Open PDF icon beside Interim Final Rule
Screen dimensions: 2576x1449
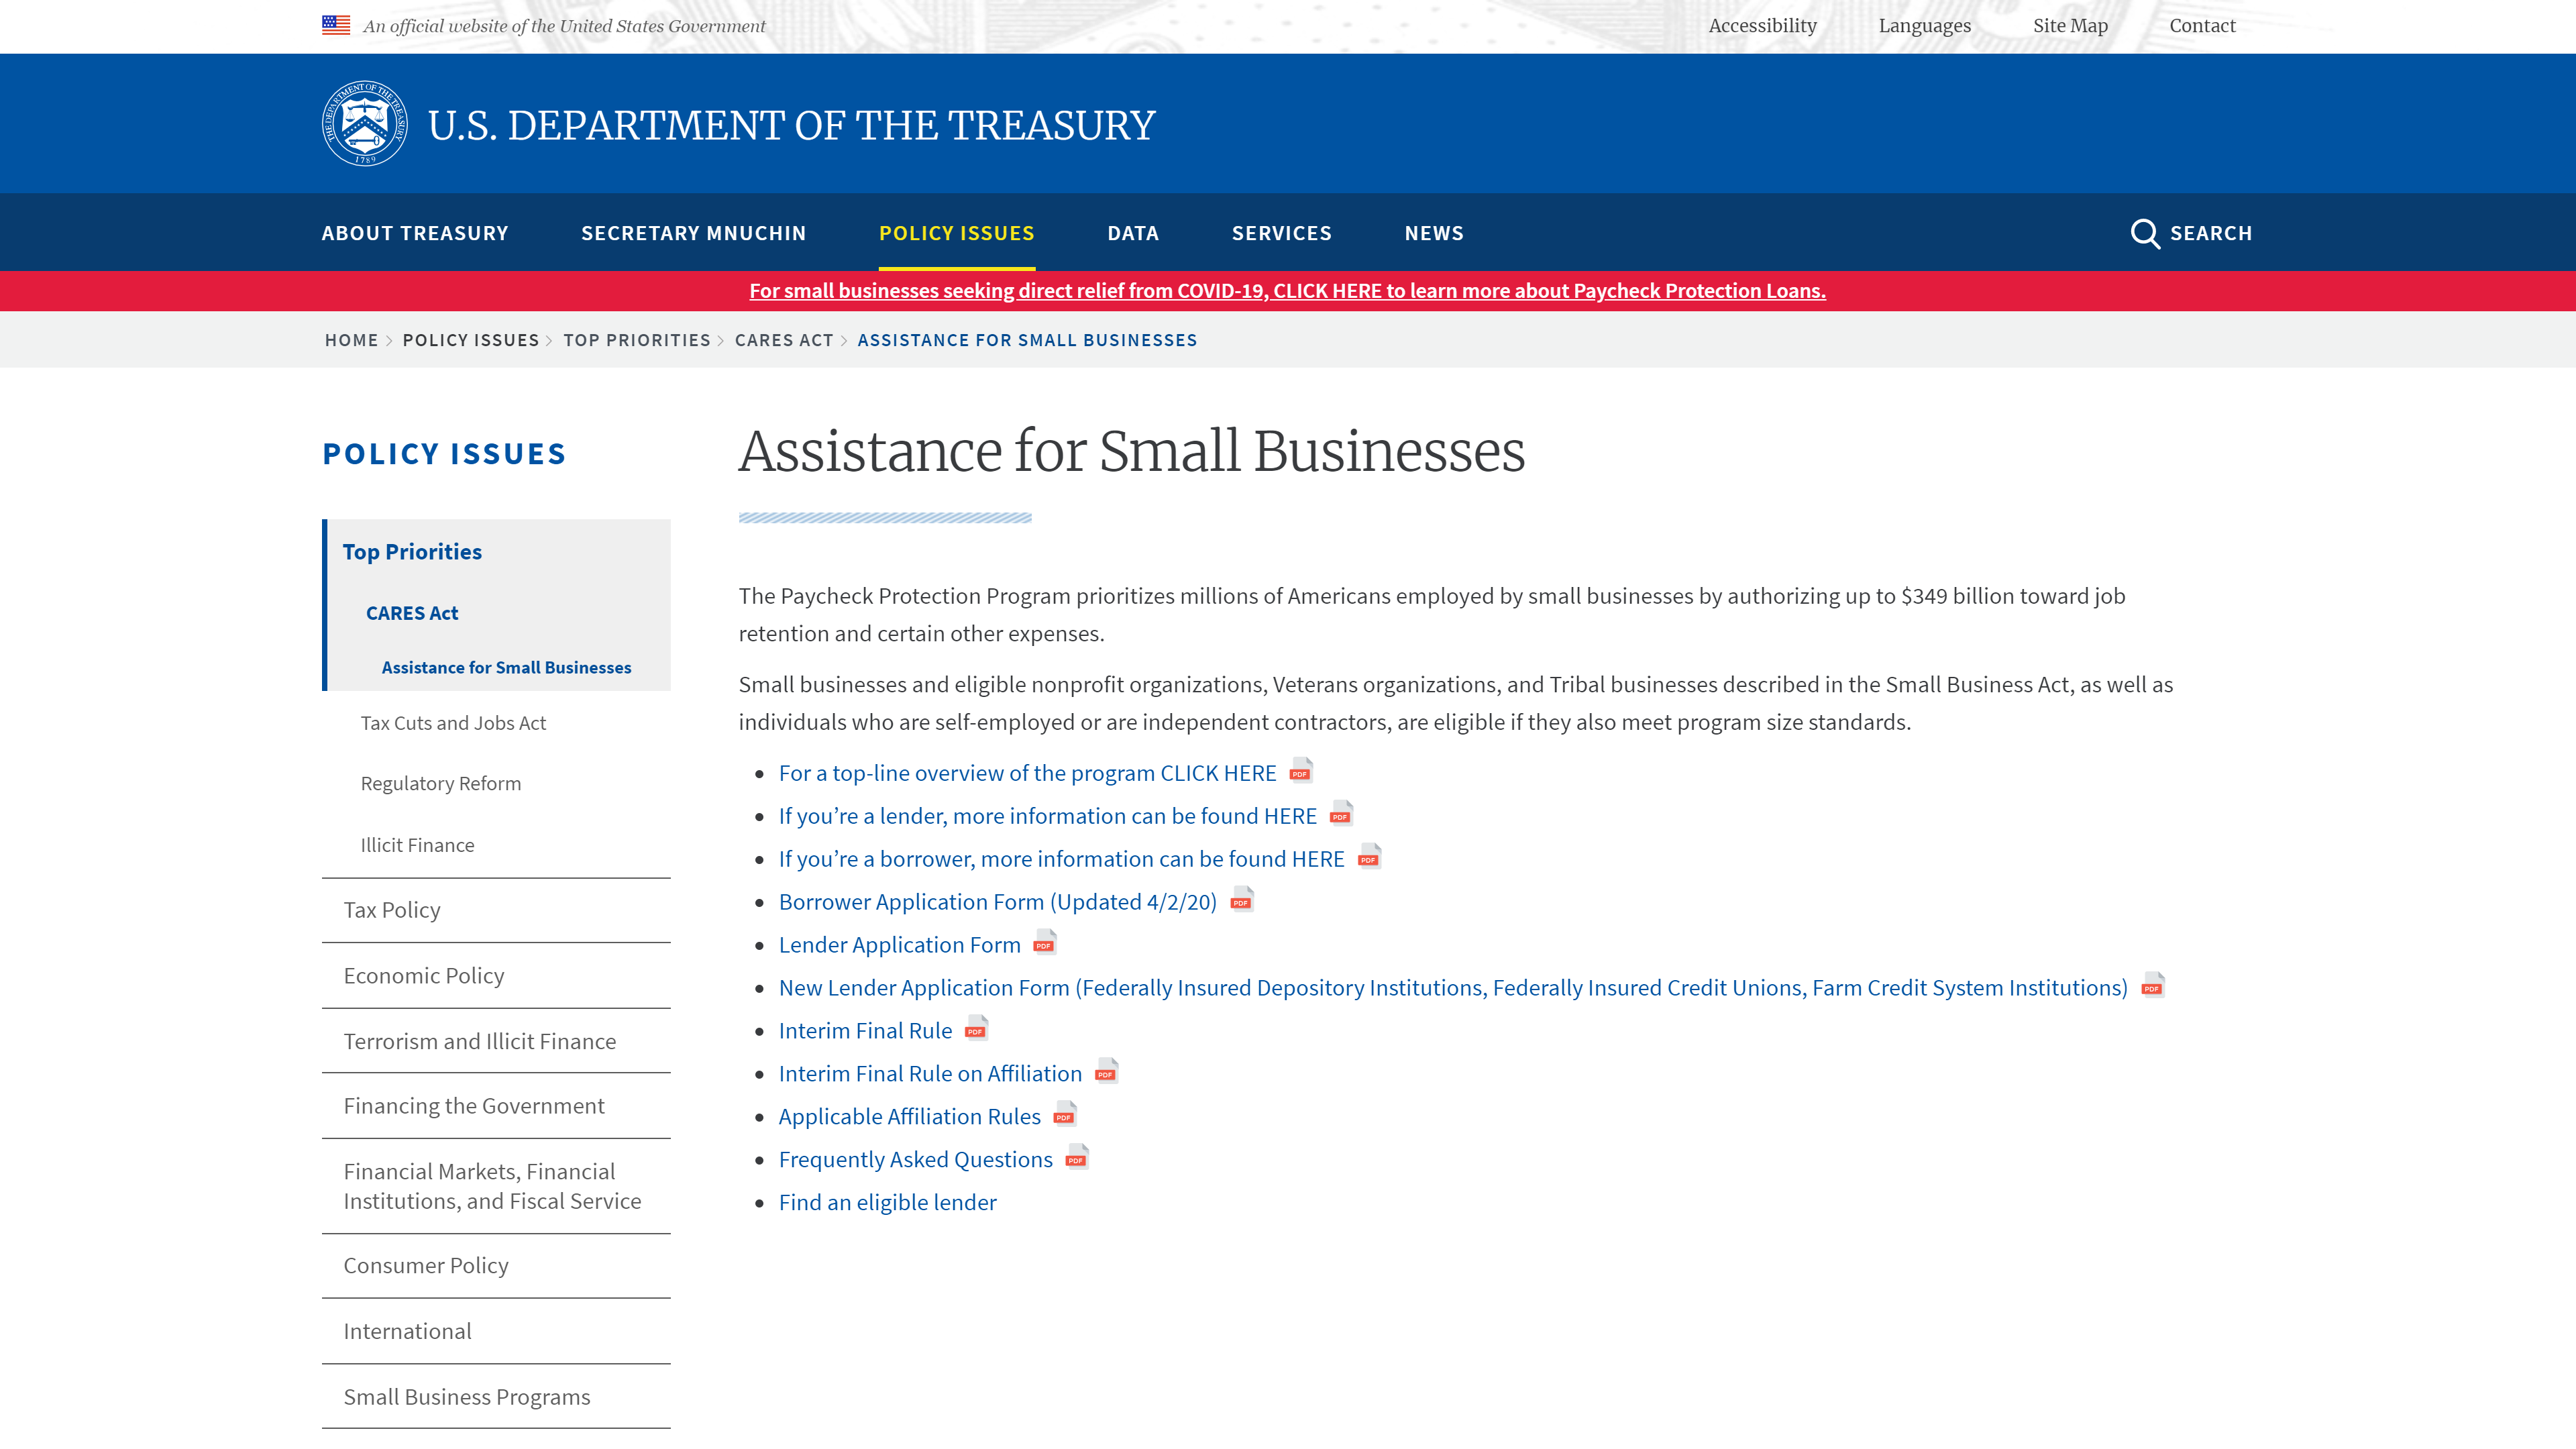[976, 1029]
